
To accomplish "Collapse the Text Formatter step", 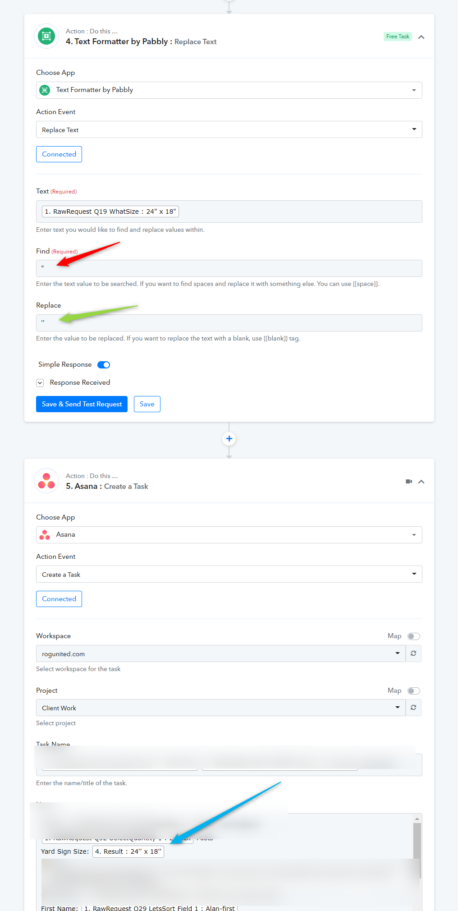I will (x=421, y=37).
